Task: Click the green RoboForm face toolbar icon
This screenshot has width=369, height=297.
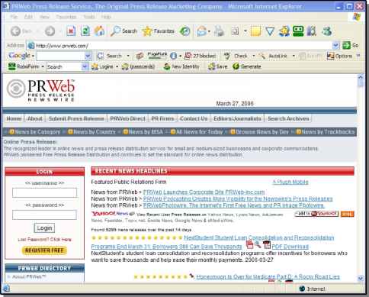Action: point(298,31)
